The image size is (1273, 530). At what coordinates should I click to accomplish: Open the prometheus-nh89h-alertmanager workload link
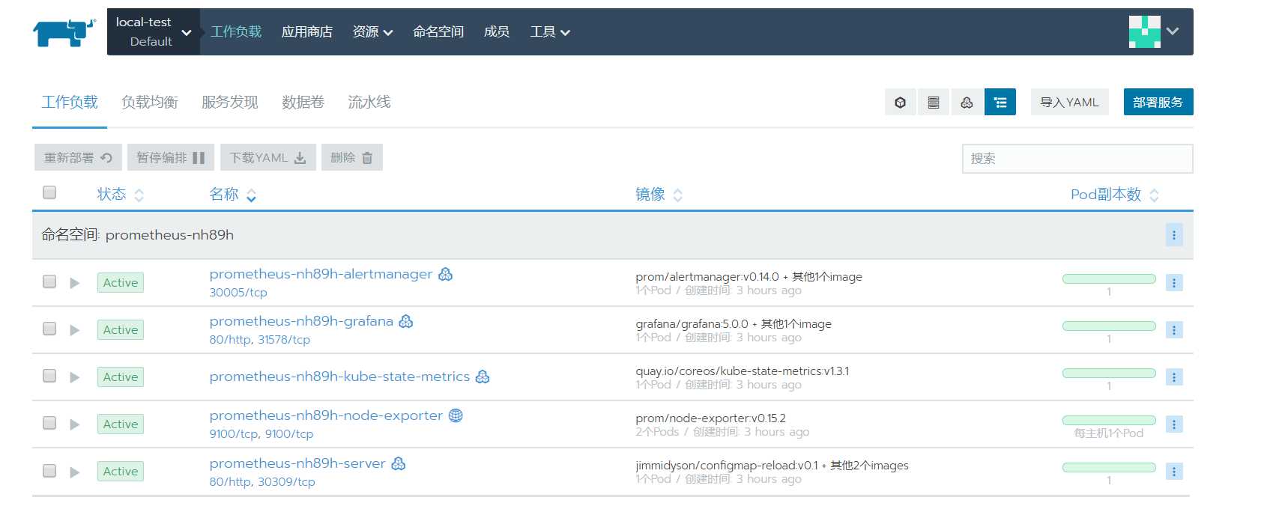321,274
